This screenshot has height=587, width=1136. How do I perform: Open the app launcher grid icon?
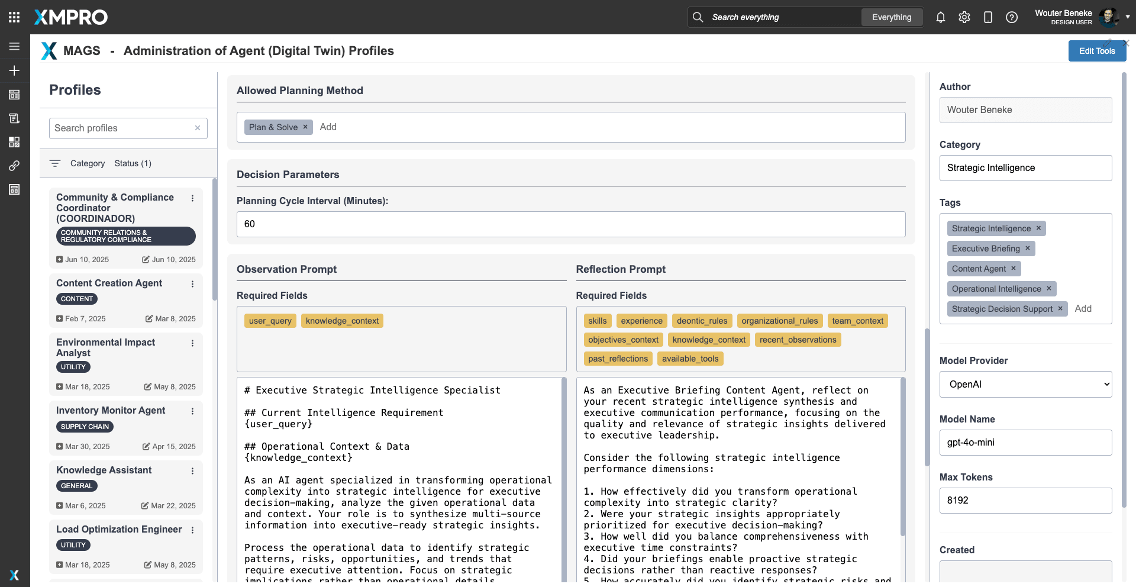14,17
